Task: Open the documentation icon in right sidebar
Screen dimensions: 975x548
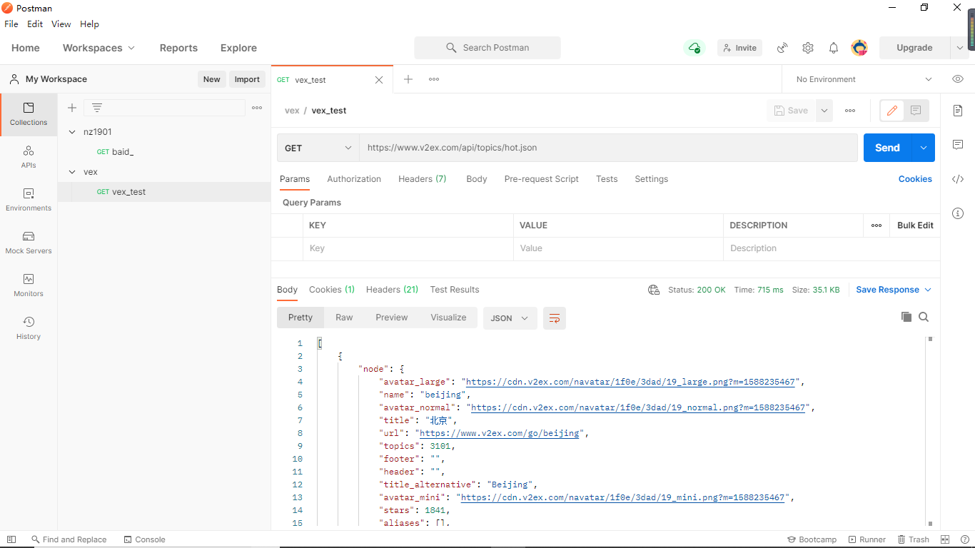Action: coord(958,111)
